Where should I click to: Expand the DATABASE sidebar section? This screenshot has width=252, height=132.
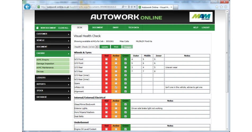pyautogui.click(x=53, y=97)
